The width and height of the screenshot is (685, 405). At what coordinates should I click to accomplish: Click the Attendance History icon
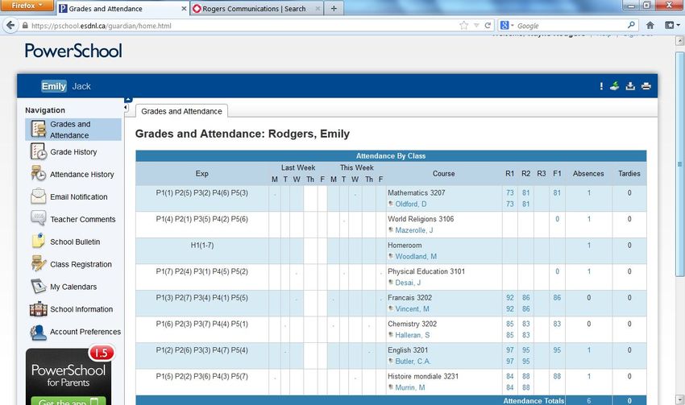click(39, 174)
